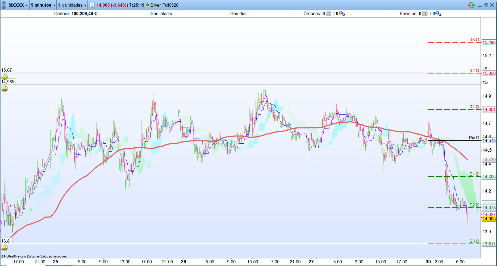Open the Posición gear settings
This screenshot has width=497, height=266.
coord(438,14)
